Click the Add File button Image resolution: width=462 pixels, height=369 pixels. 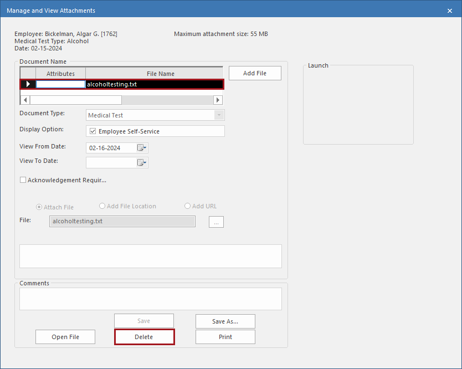pos(254,73)
